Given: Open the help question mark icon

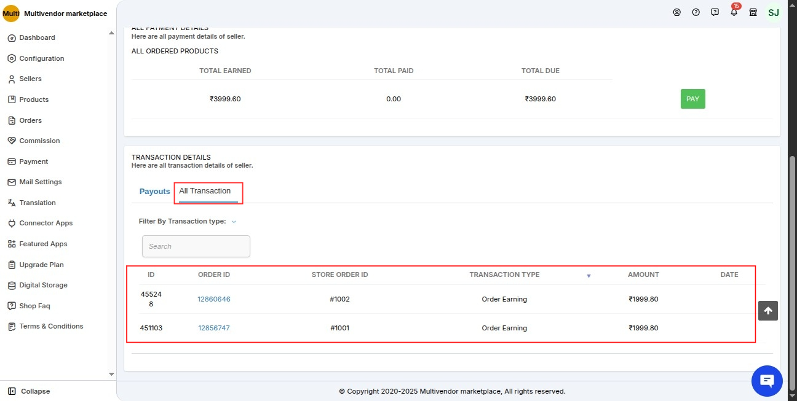Looking at the screenshot, I should click(696, 12).
